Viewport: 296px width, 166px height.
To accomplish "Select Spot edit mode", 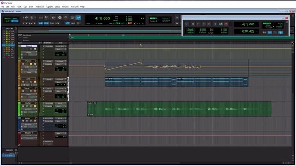I will click(15, 18).
